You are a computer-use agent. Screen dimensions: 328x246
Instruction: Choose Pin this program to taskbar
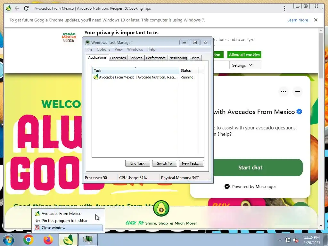click(x=68, y=221)
